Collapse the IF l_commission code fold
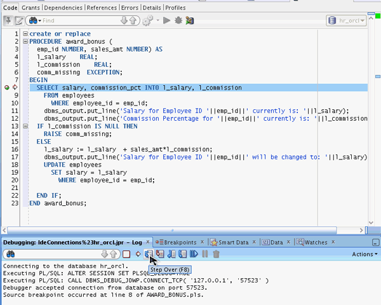 click(24, 126)
